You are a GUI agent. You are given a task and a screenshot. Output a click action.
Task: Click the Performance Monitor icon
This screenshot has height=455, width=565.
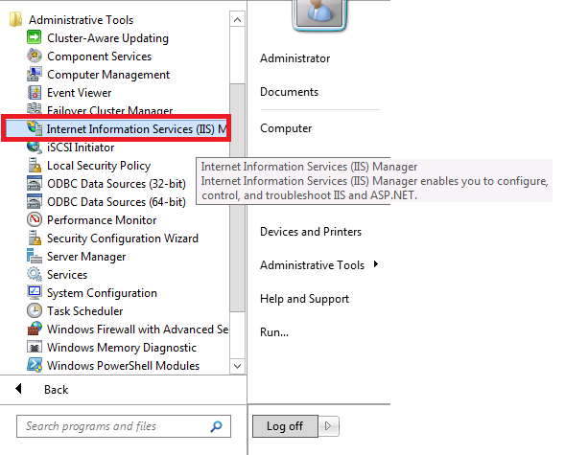pyautogui.click(x=35, y=219)
